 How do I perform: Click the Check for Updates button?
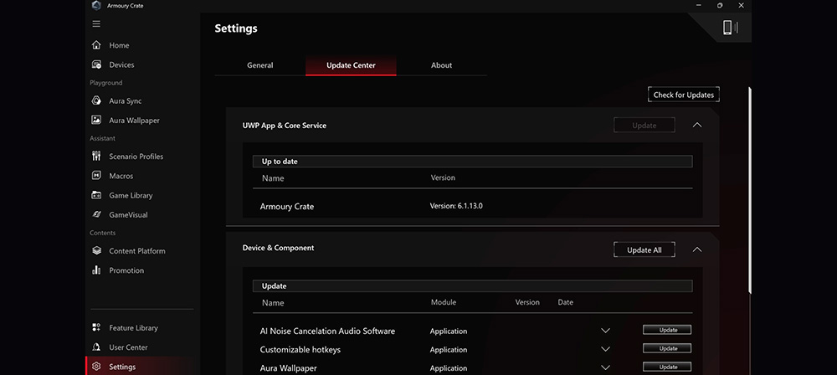tap(683, 95)
